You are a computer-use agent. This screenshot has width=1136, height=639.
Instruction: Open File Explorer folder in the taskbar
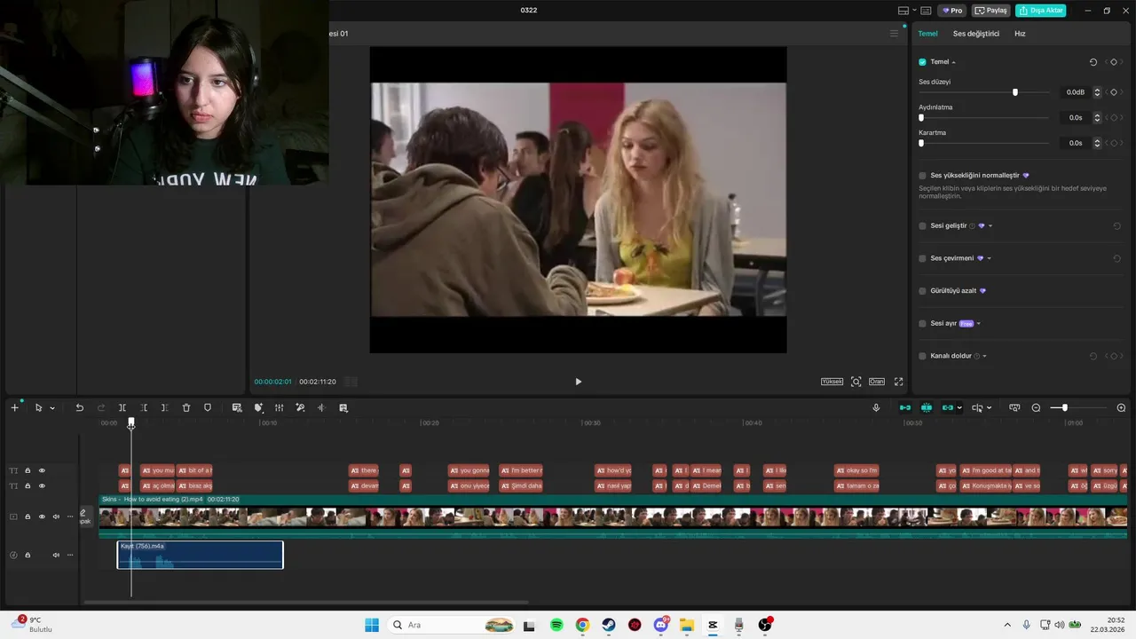coord(687,625)
